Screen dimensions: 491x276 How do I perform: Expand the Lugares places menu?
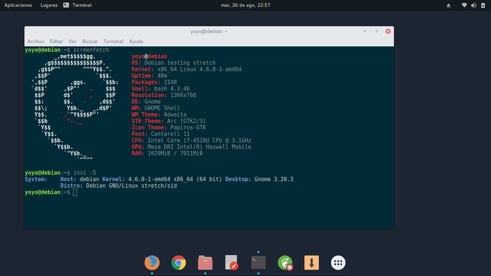pos(49,5)
